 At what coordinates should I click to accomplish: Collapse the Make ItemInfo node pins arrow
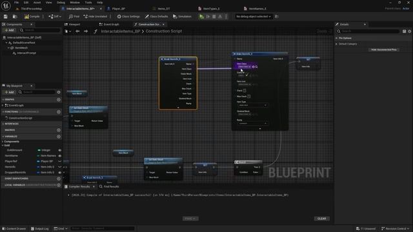(260, 129)
